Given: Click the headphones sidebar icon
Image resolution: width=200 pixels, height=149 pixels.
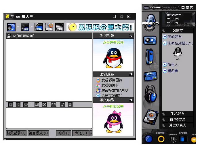Looking at the screenshot, I should (151, 94).
